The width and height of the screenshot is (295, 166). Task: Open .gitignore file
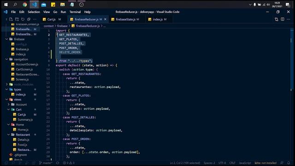click(21, 155)
